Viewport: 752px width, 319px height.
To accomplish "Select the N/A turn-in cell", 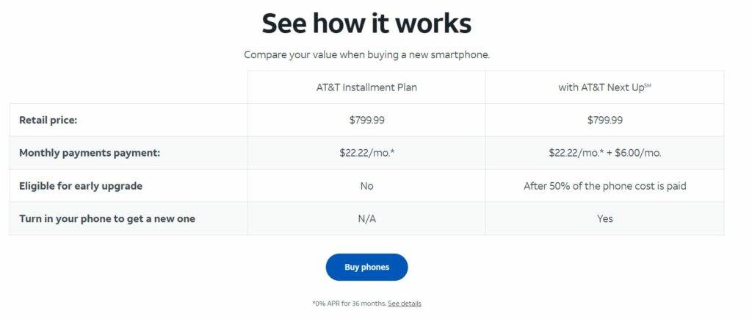I will (366, 219).
